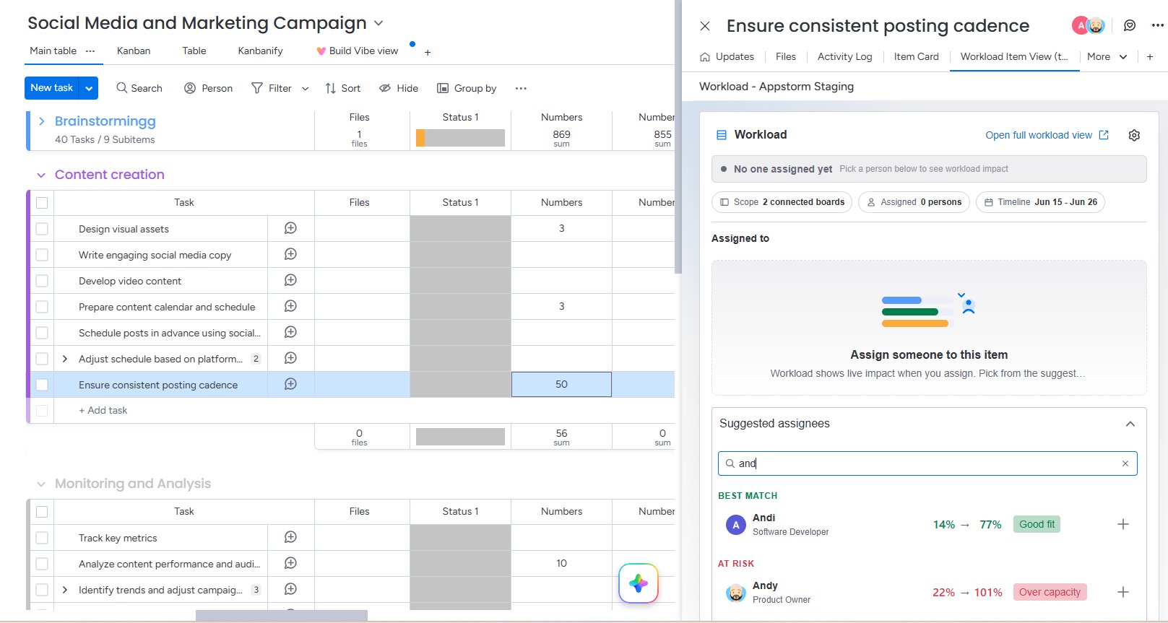The height and width of the screenshot is (623, 1168).
Task: Open the Person filter
Action: tap(209, 88)
